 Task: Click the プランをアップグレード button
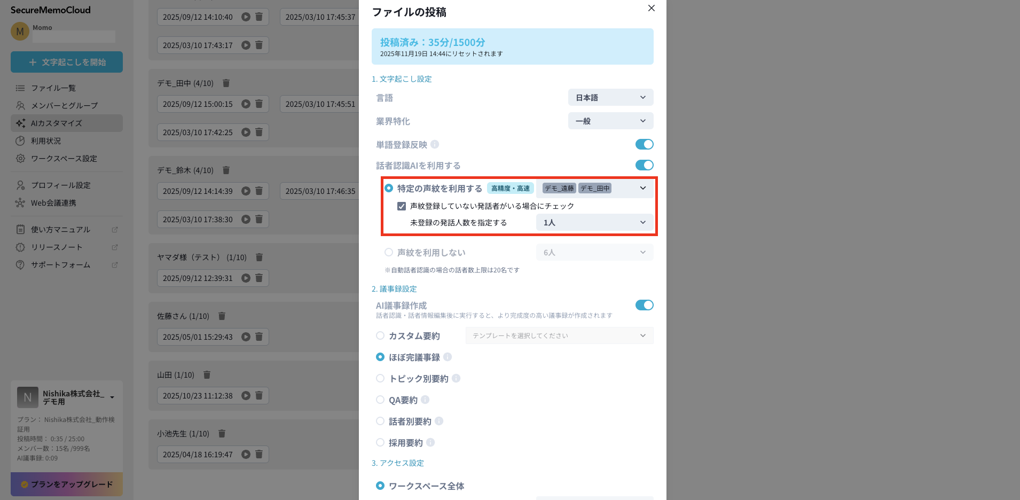(x=67, y=485)
